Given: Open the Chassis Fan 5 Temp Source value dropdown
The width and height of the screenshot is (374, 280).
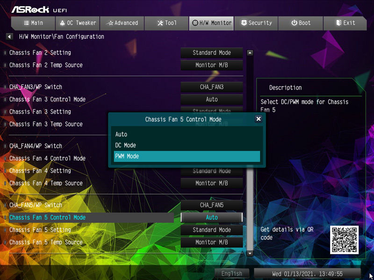Looking at the screenshot, I should click(x=212, y=242).
